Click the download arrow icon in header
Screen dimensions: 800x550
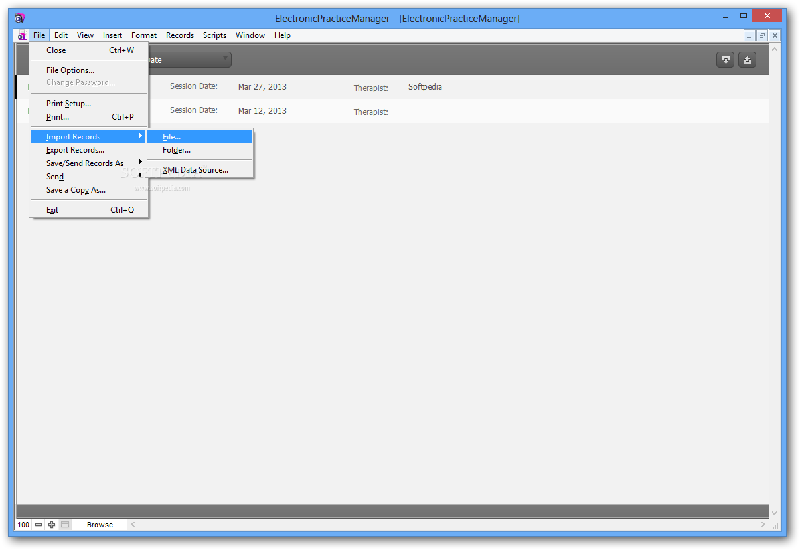(x=726, y=60)
